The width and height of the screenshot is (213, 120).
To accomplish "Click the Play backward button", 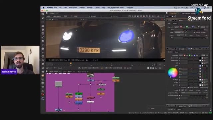I will click(x=97, y=68).
